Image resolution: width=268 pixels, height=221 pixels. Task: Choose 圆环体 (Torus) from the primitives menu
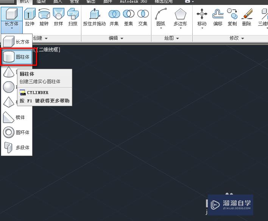coord(17,132)
